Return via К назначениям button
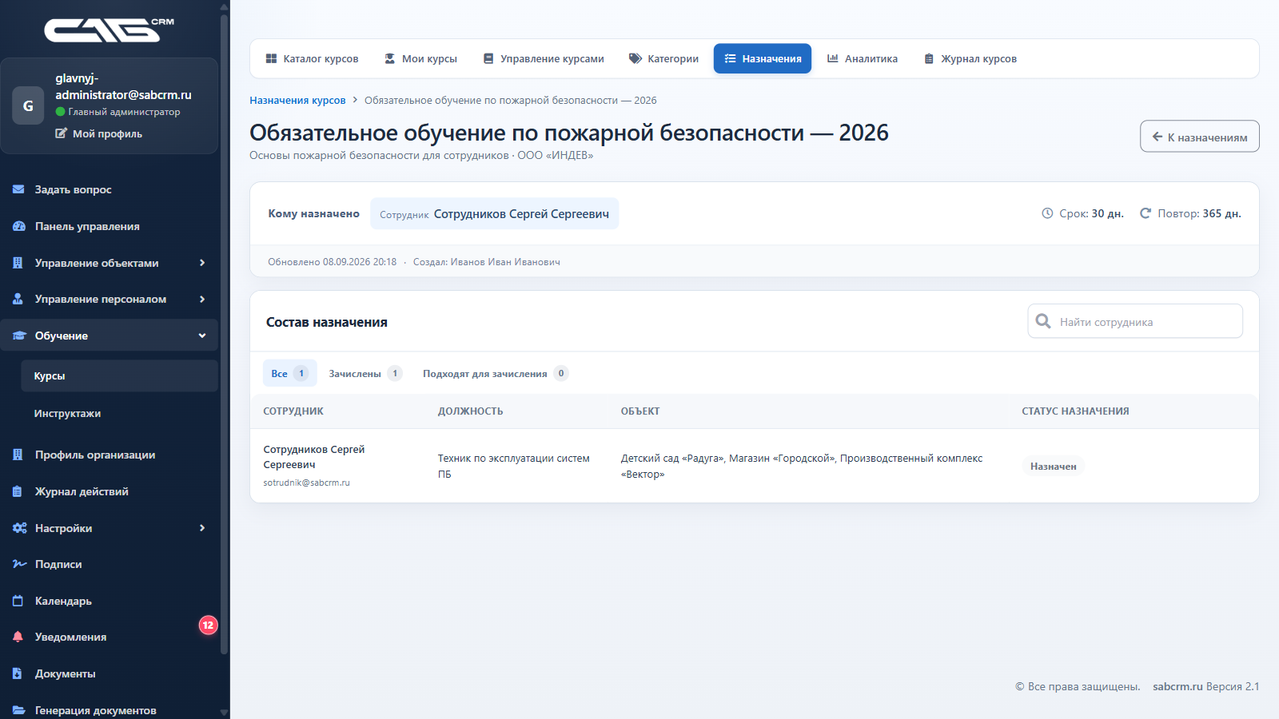 [x=1199, y=137]
